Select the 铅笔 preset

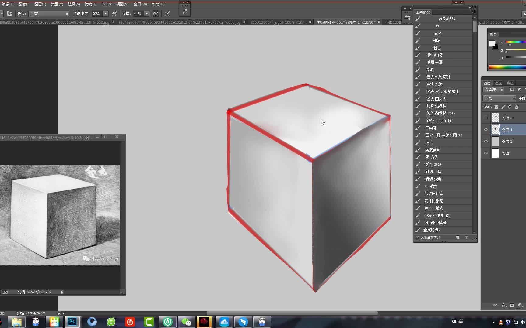[x=443, y=70]
